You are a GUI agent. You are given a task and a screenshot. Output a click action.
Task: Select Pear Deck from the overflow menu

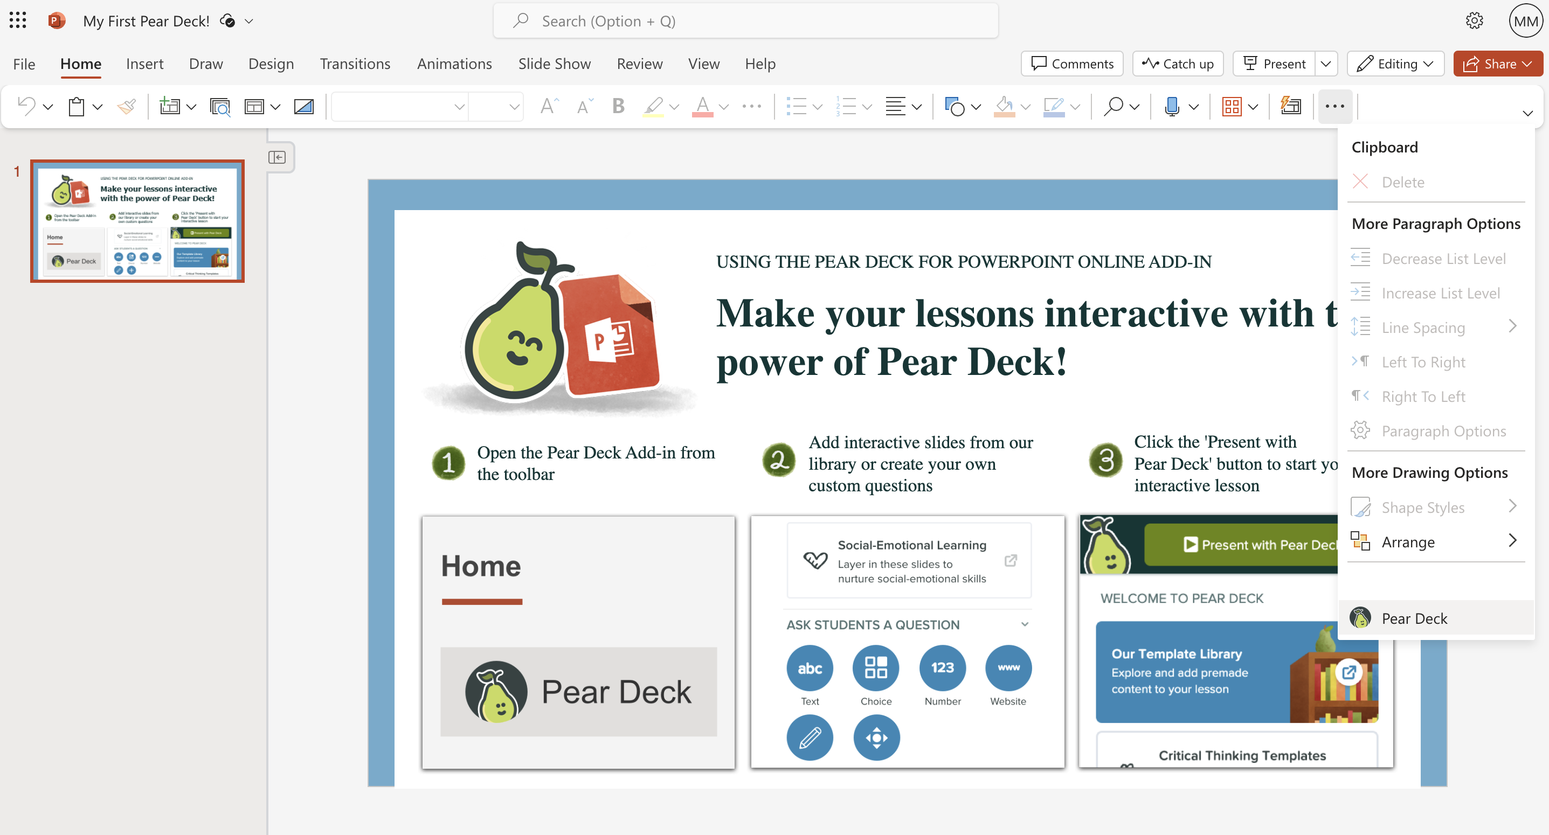tap(1414, 618)
